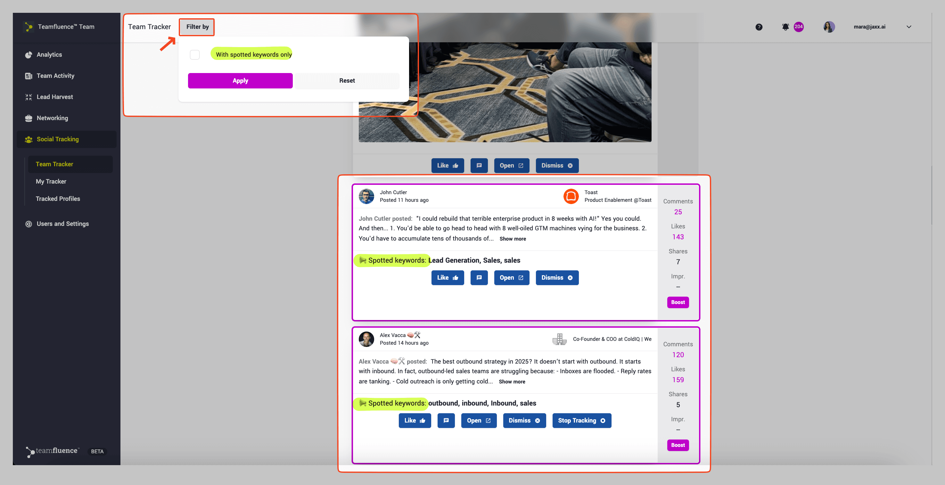
Task: Click the Users and Settings gear icon
Action: [29, 224]
